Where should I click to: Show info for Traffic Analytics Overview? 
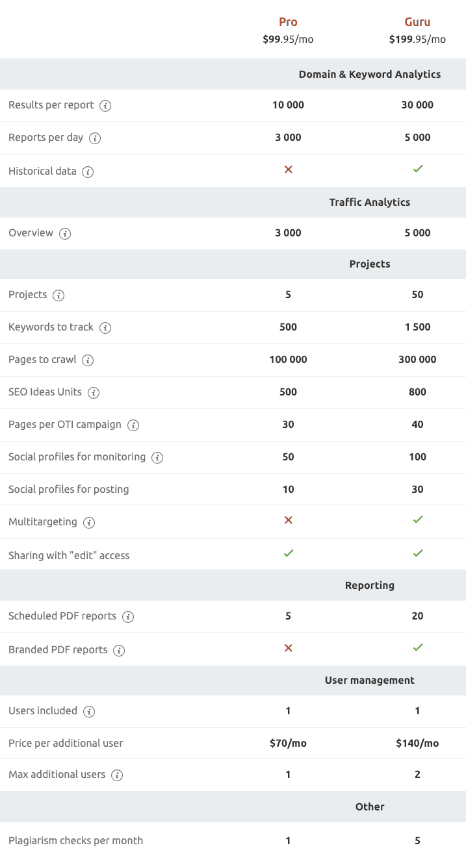click(x=65, y=234)
